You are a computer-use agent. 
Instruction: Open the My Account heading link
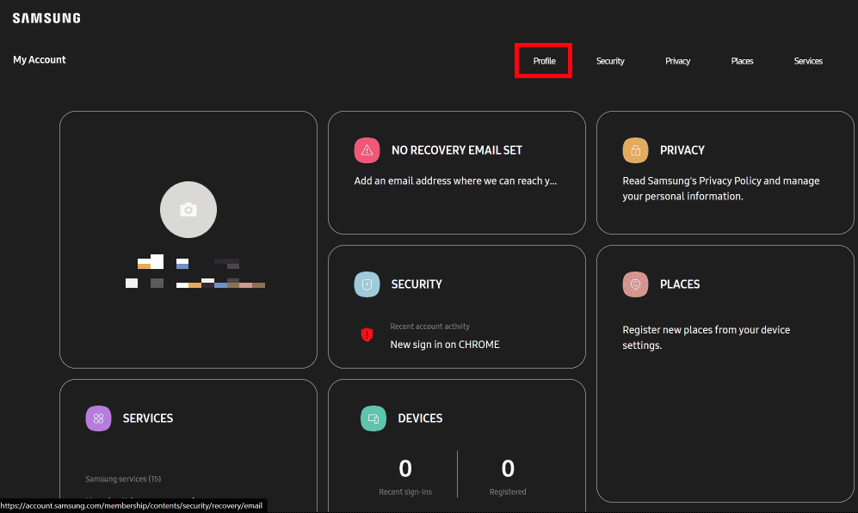click(40, 59)
